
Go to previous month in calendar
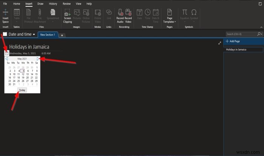[7, 59]
